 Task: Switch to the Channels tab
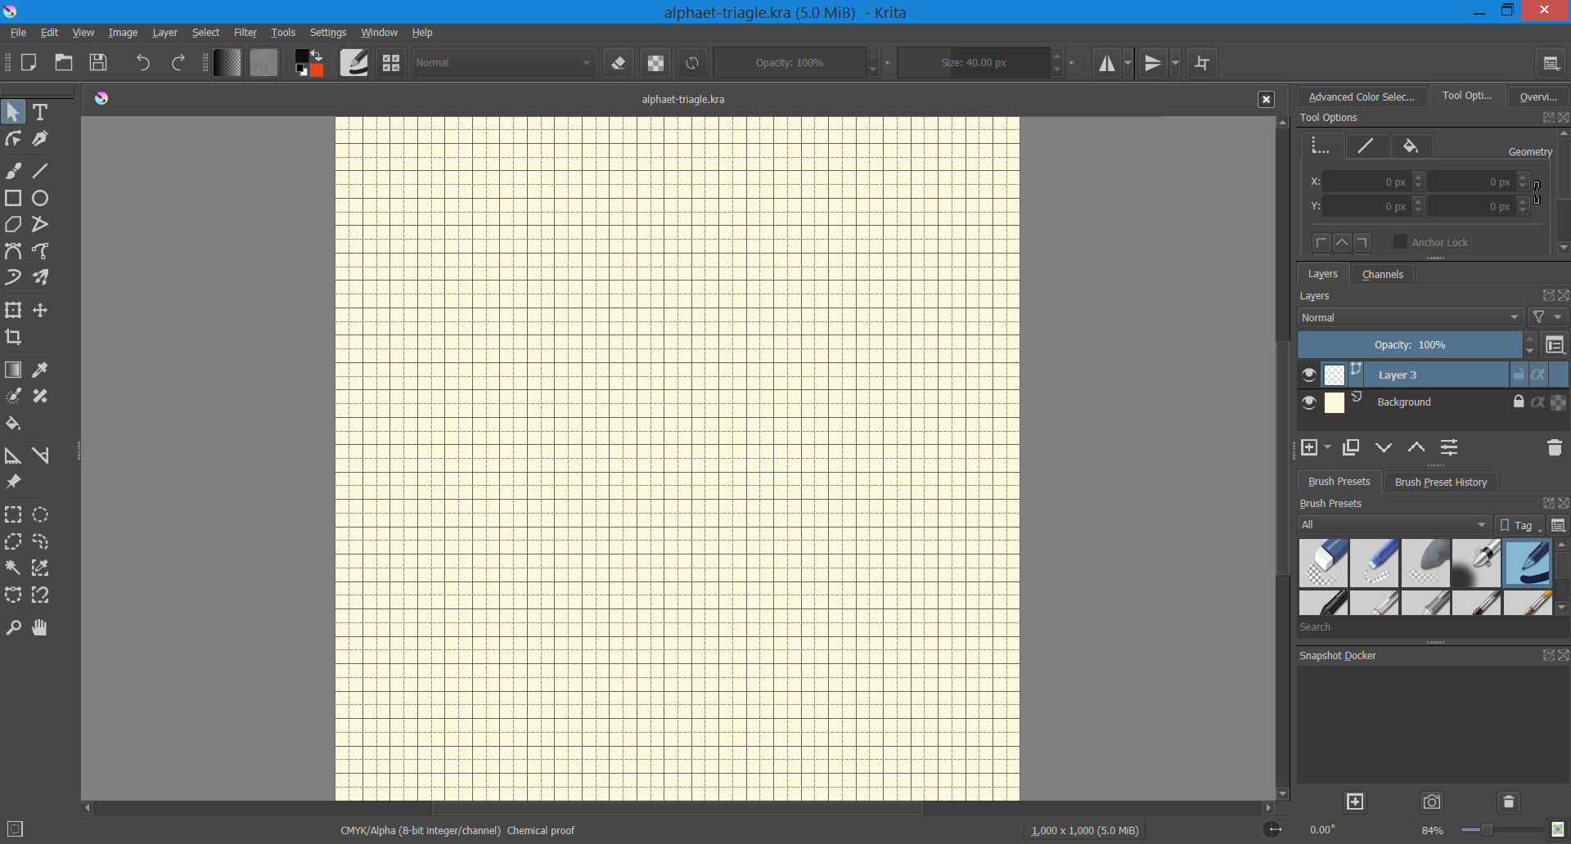1383,274
